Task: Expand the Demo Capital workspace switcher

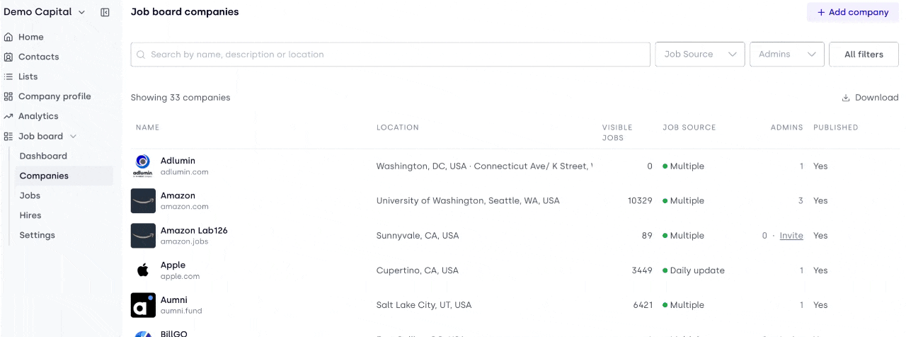Action: click(44, 12)
